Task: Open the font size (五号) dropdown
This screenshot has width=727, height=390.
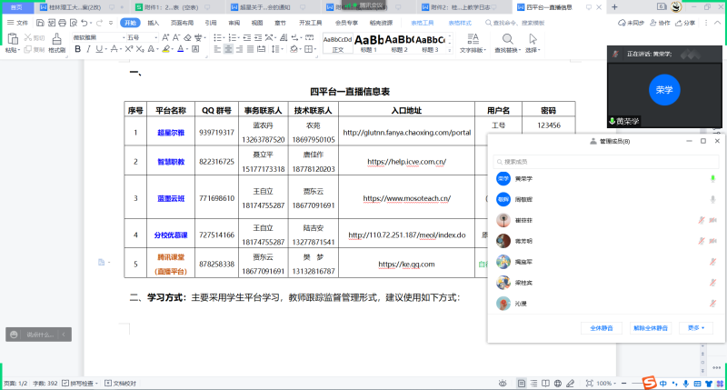Action: tap(142, 37)
